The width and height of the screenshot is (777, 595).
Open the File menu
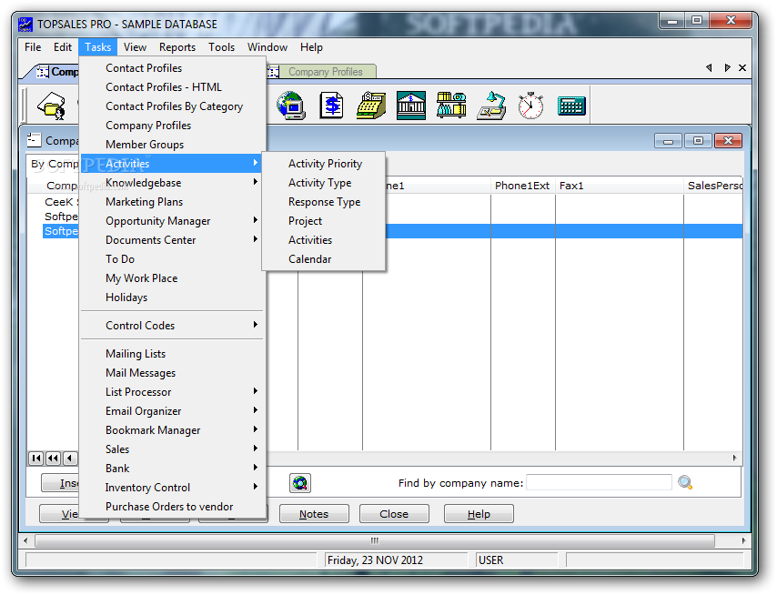pyautogui.click(x=33, y=47)
